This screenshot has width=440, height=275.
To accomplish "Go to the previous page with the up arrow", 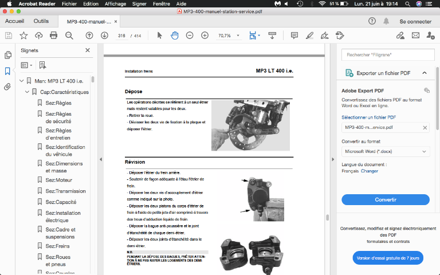I will click(x=89, y=36).
